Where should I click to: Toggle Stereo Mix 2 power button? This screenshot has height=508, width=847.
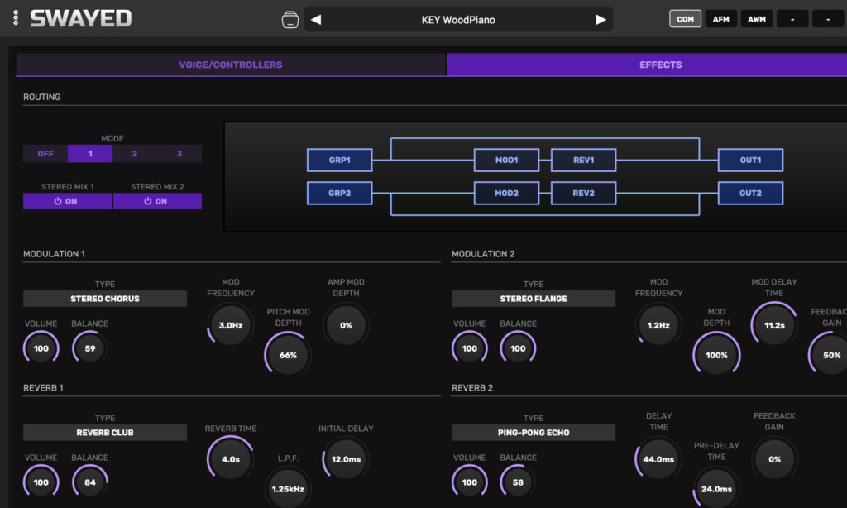point(157,201)
